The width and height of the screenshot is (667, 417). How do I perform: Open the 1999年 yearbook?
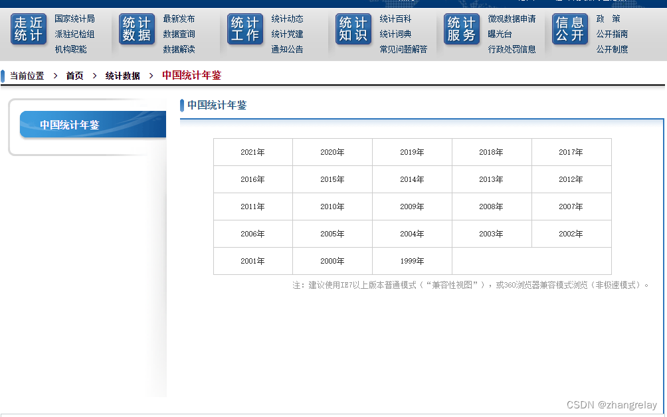click(x=412, y=260)
